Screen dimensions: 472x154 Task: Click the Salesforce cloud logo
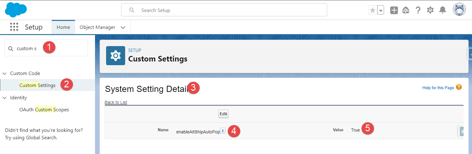pos(16,10)
